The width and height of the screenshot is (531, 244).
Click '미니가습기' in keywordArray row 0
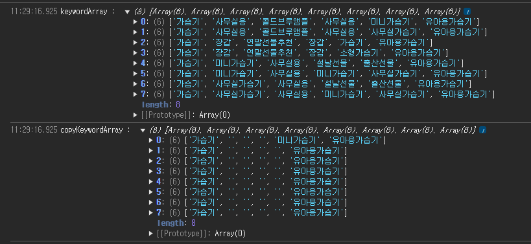pos(391,22)
